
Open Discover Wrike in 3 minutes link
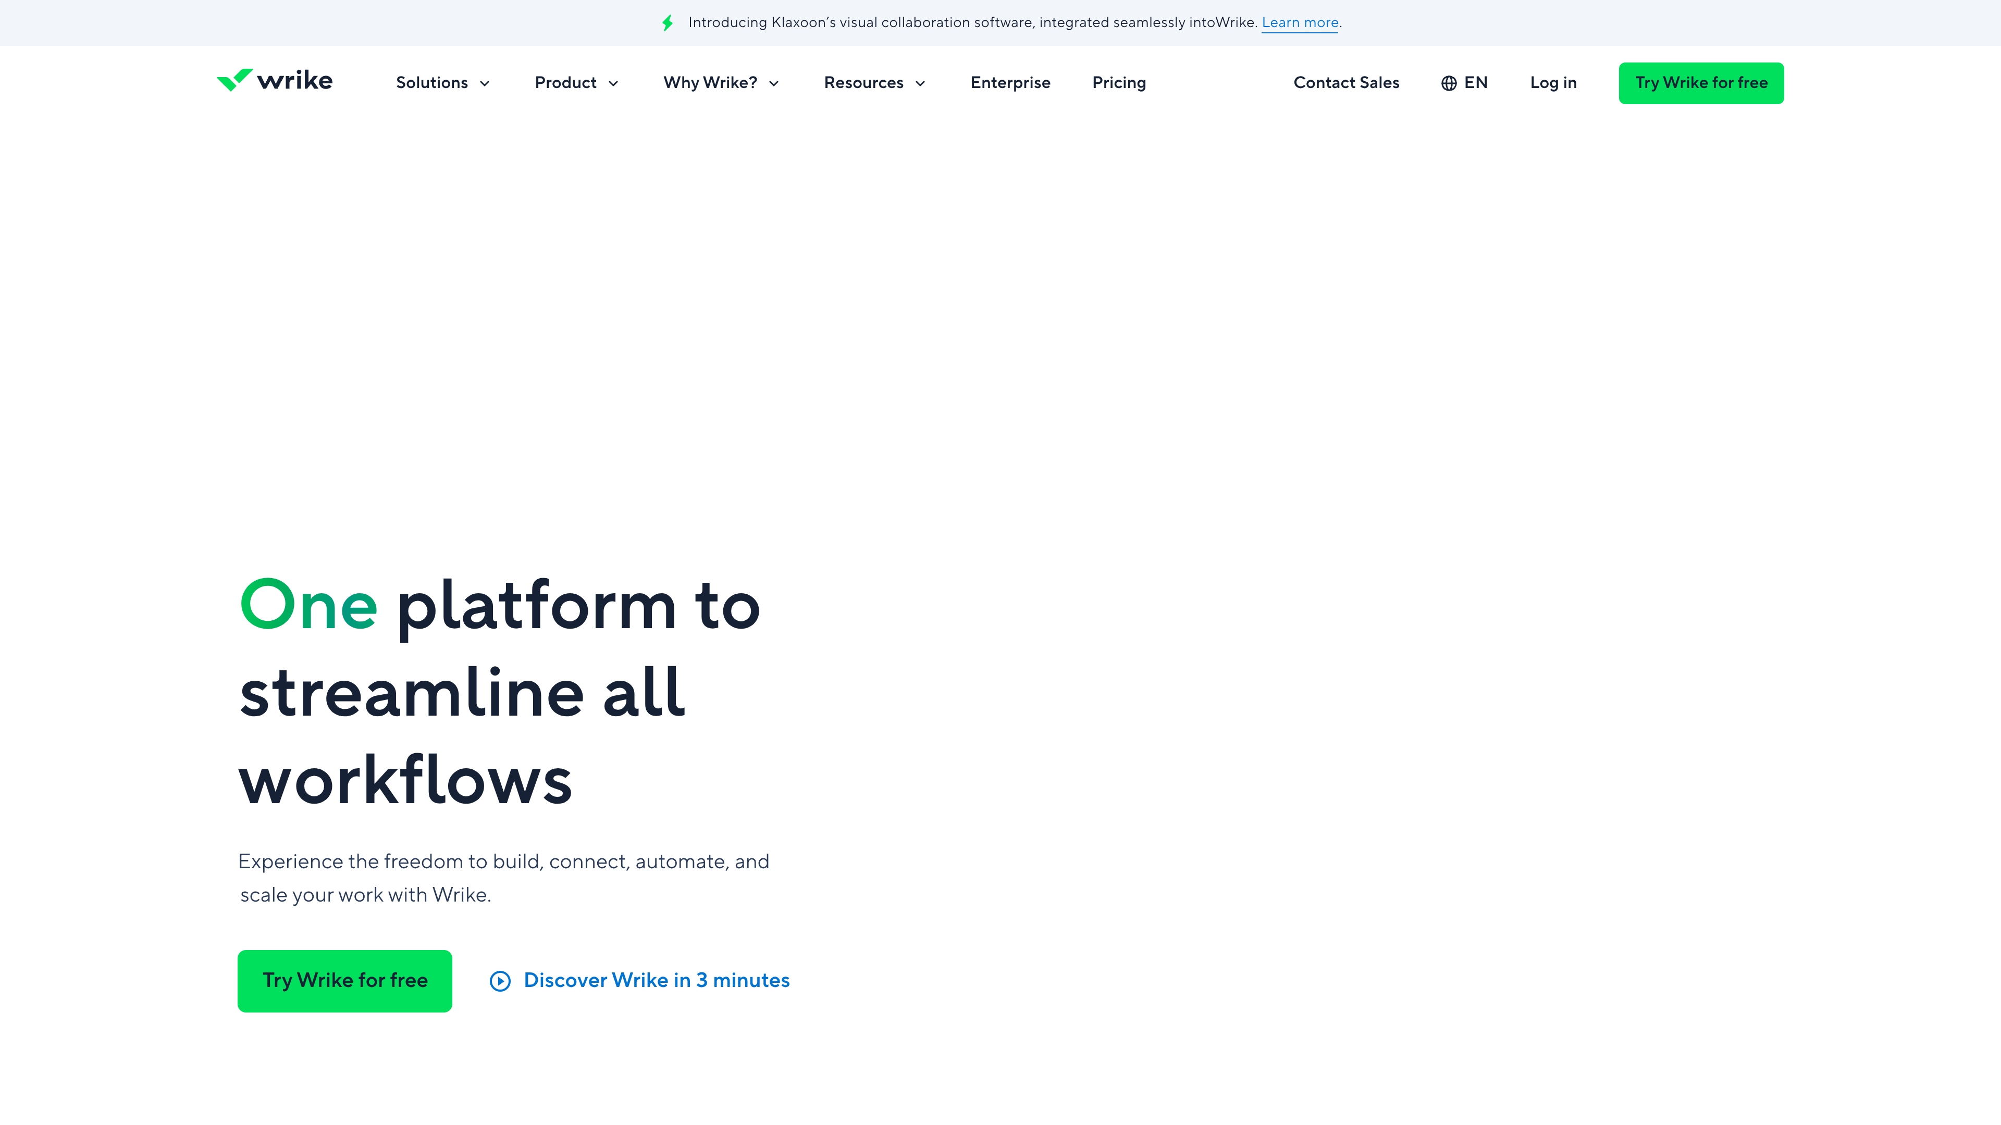click(x=639, y=981)
